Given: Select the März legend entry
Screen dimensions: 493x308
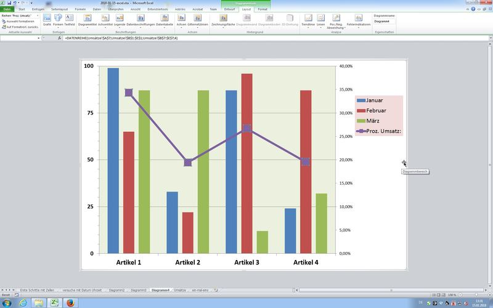Looking at the screenshot, I should coord(368,121).
